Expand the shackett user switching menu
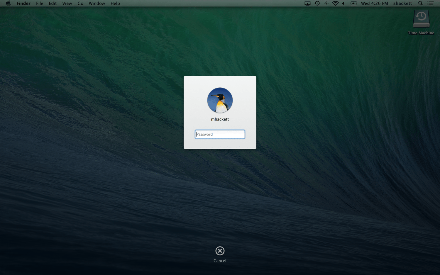 pos(402,4)
